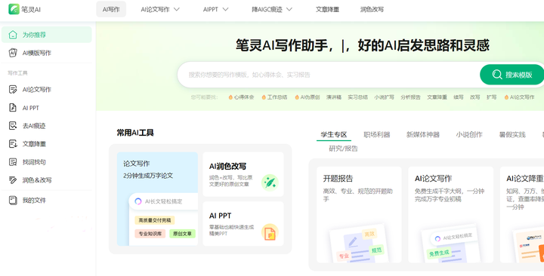Click the 为你推荐 sidebar label
This screenshot has width=544, height=276.
pyautogui.click(x=34, y=35)
